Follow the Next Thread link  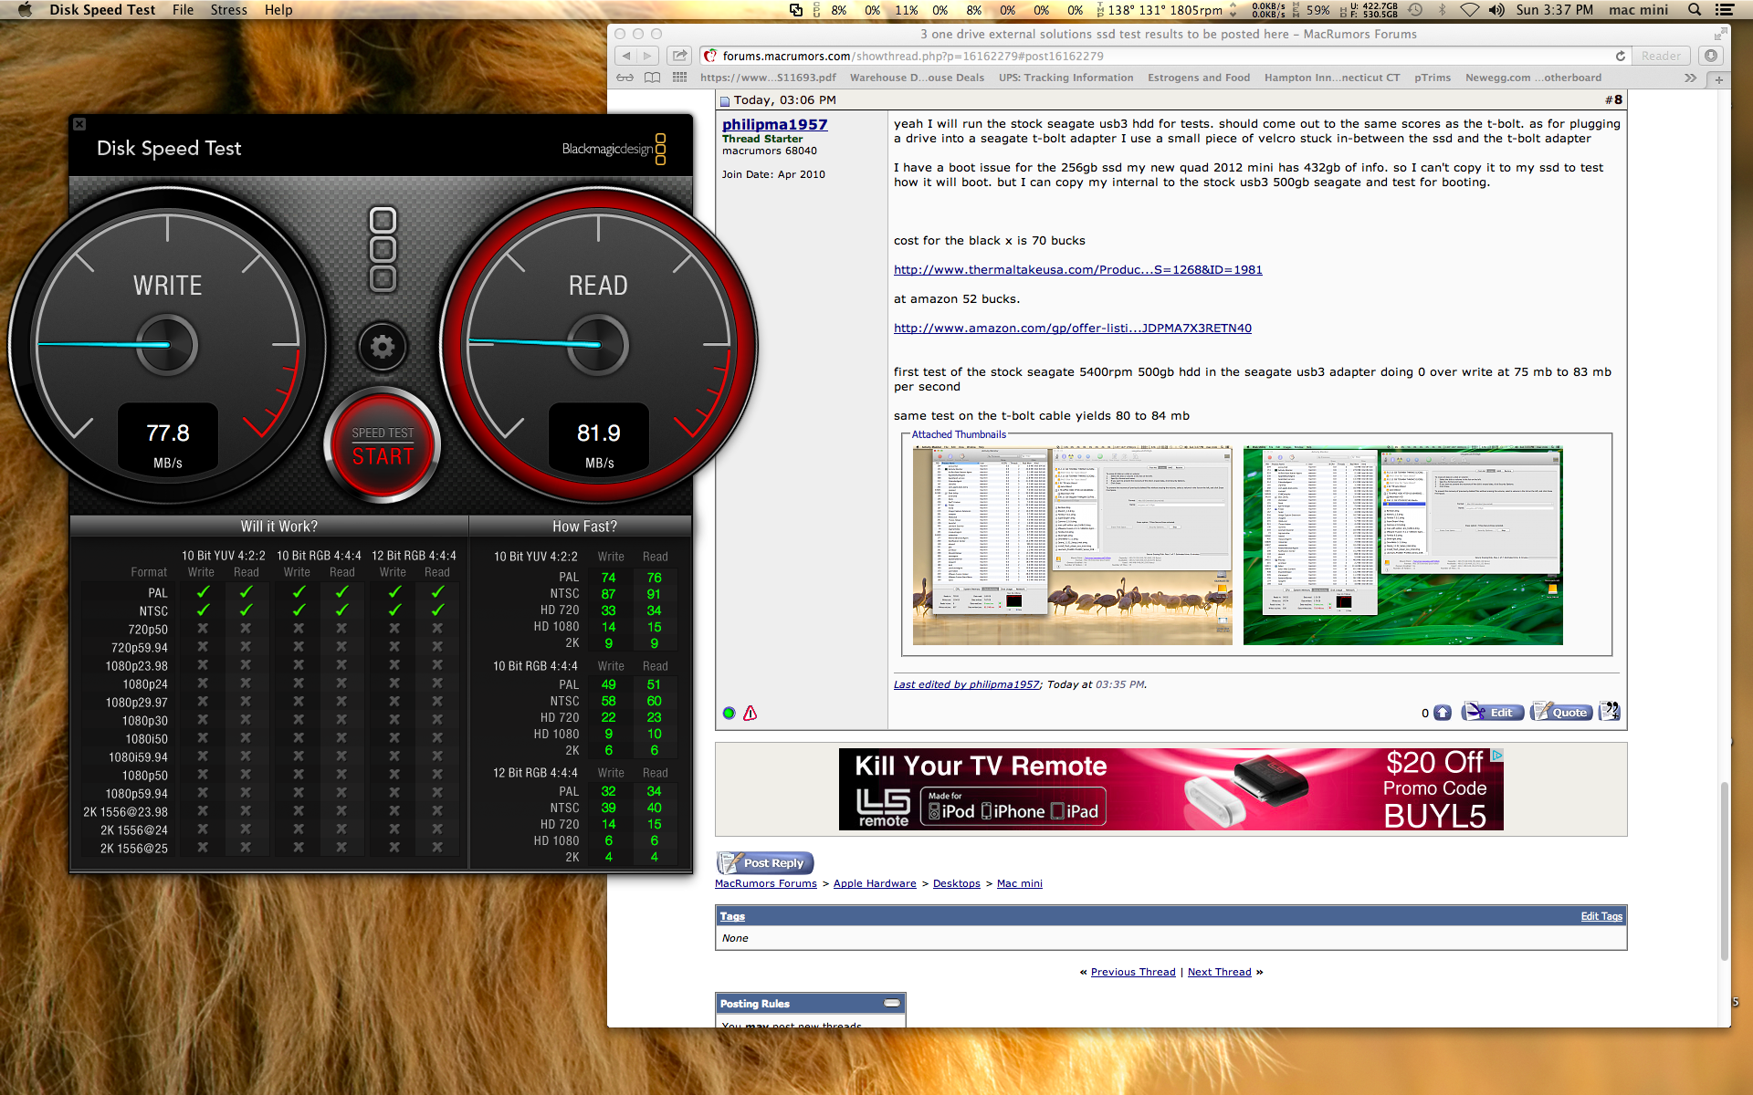pyautogui.click(x=1219, y=972)
